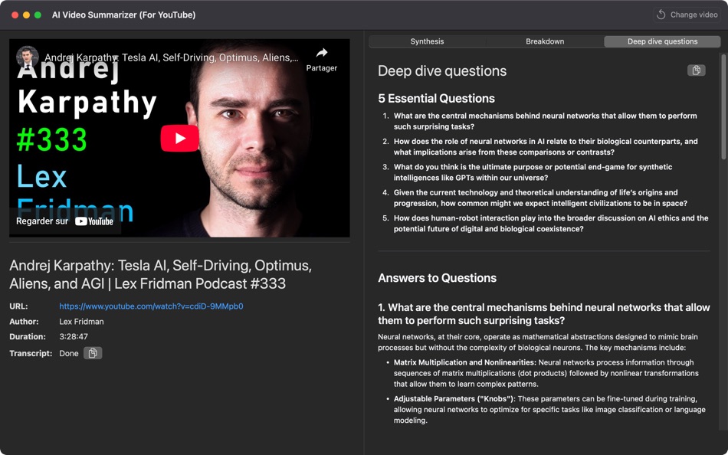Click question 4 about intelligent civilizations

(x=540, y=198)
